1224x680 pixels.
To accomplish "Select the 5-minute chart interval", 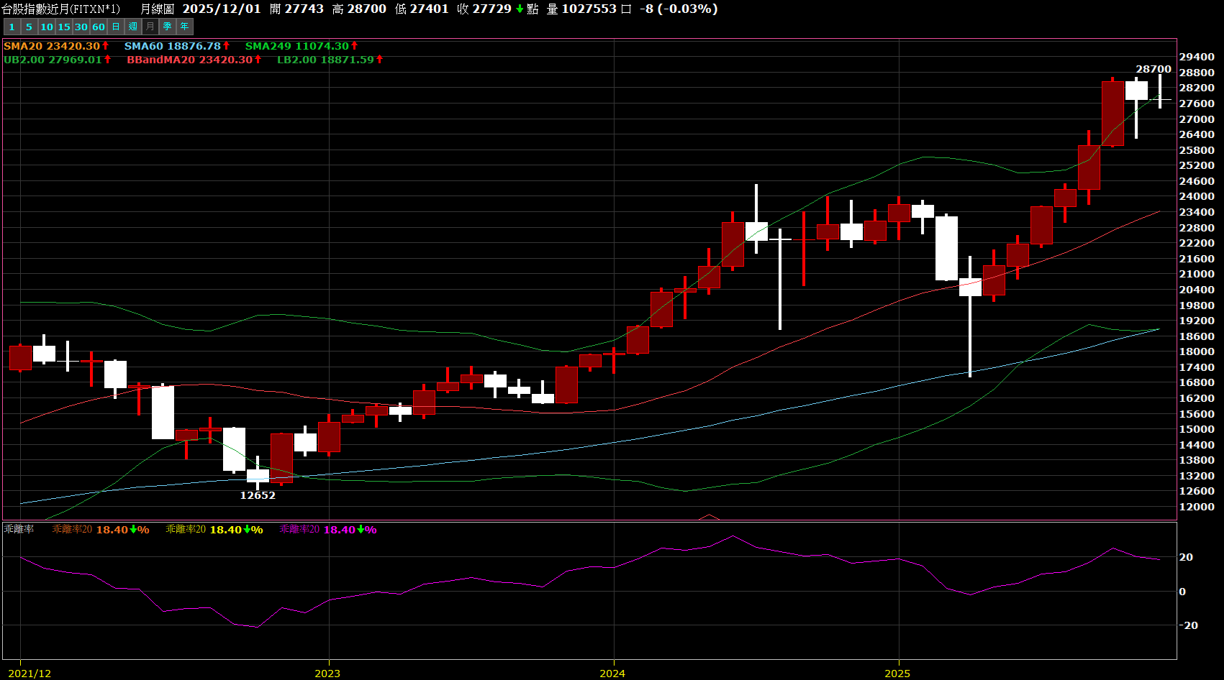I will pos(29,27).
